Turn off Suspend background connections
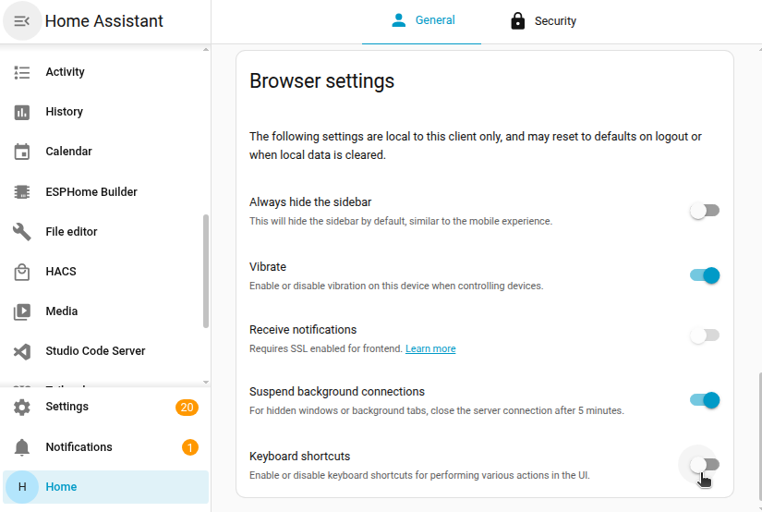 (x=704, y=400)
